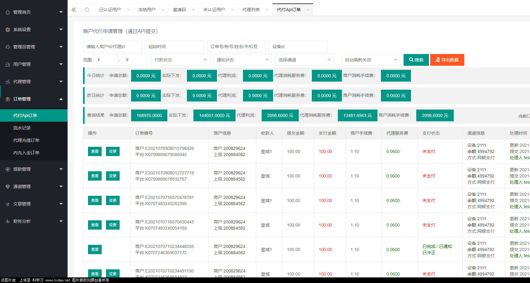The width and height of the screenshot is (530, 283).
Task: Click the 管理员管理 headset icon
Action: tap(8, 47)
